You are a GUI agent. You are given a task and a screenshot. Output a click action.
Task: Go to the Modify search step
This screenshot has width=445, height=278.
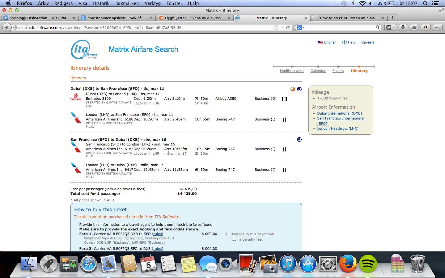coord(291,71)
